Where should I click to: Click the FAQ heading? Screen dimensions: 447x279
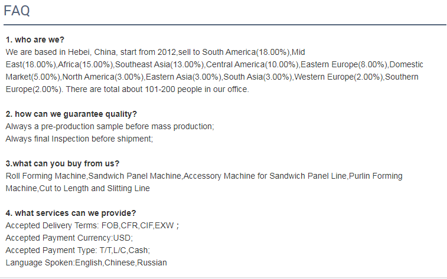click(17, 11)
